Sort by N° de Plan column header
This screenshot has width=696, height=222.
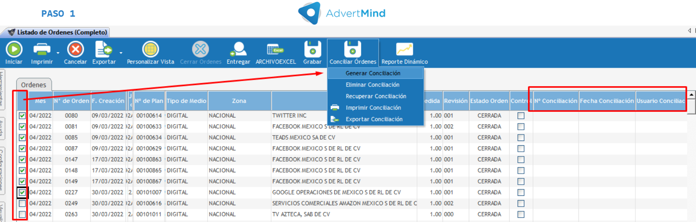click(x=149, y=101)
